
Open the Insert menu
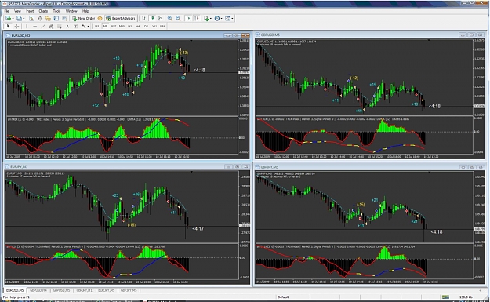30,11
